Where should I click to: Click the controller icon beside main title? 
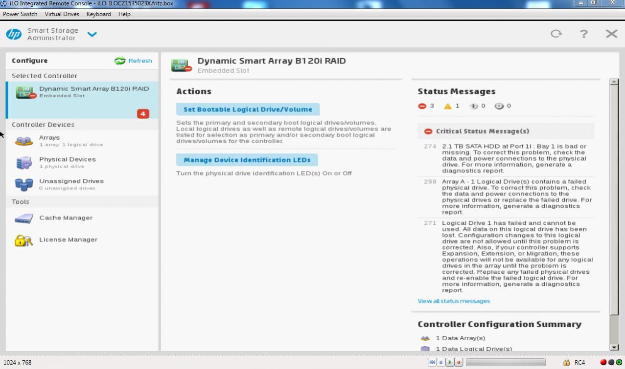pos(181,65)
